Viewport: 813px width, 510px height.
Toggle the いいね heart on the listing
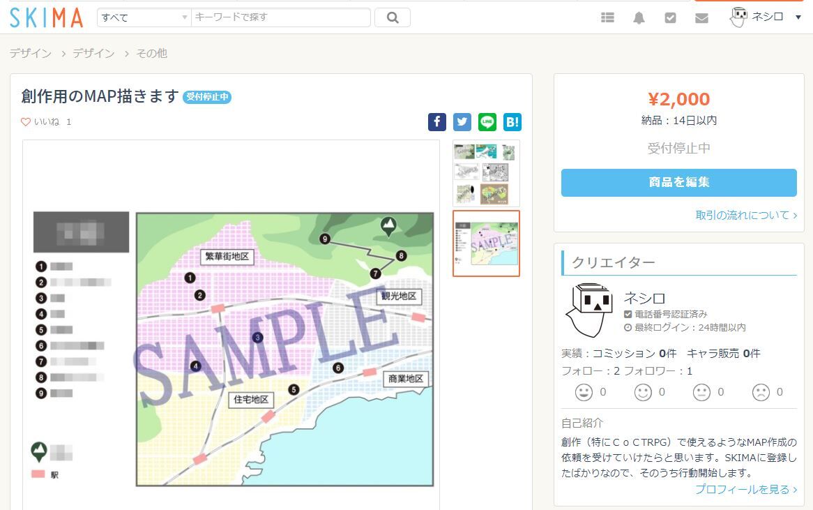pyautogui.click(x=25, y=121)
